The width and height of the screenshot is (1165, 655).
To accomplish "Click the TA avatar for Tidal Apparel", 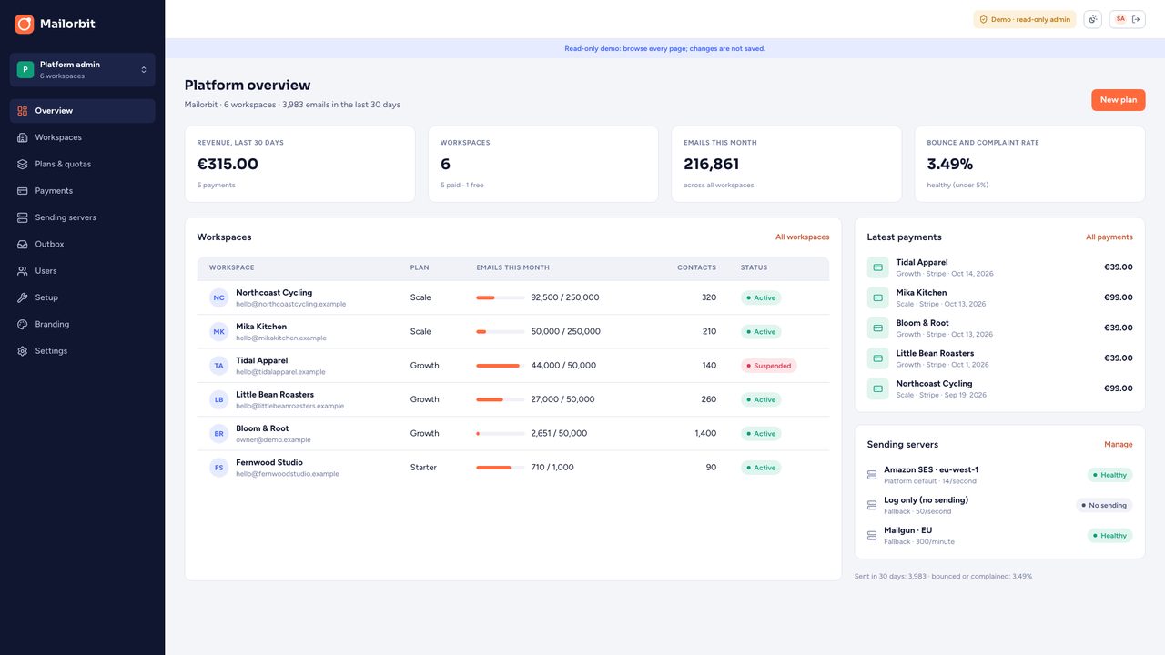I will click(218, 366).
